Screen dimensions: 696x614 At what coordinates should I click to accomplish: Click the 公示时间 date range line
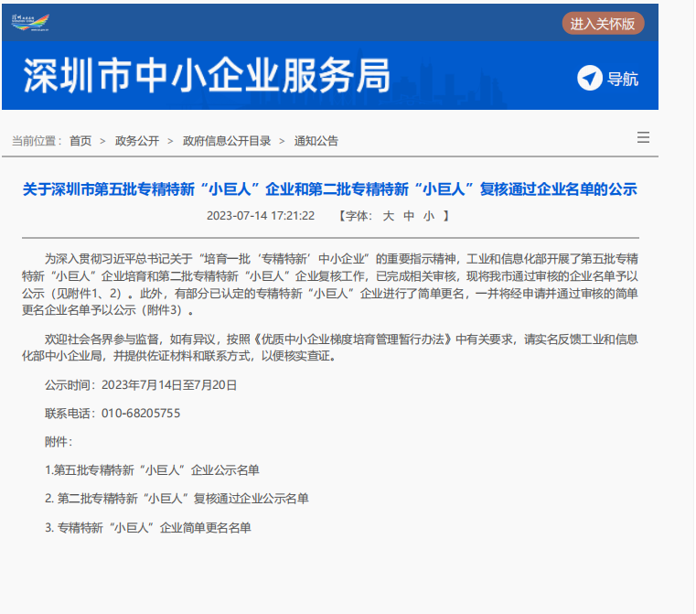click(x=141, y=385)
